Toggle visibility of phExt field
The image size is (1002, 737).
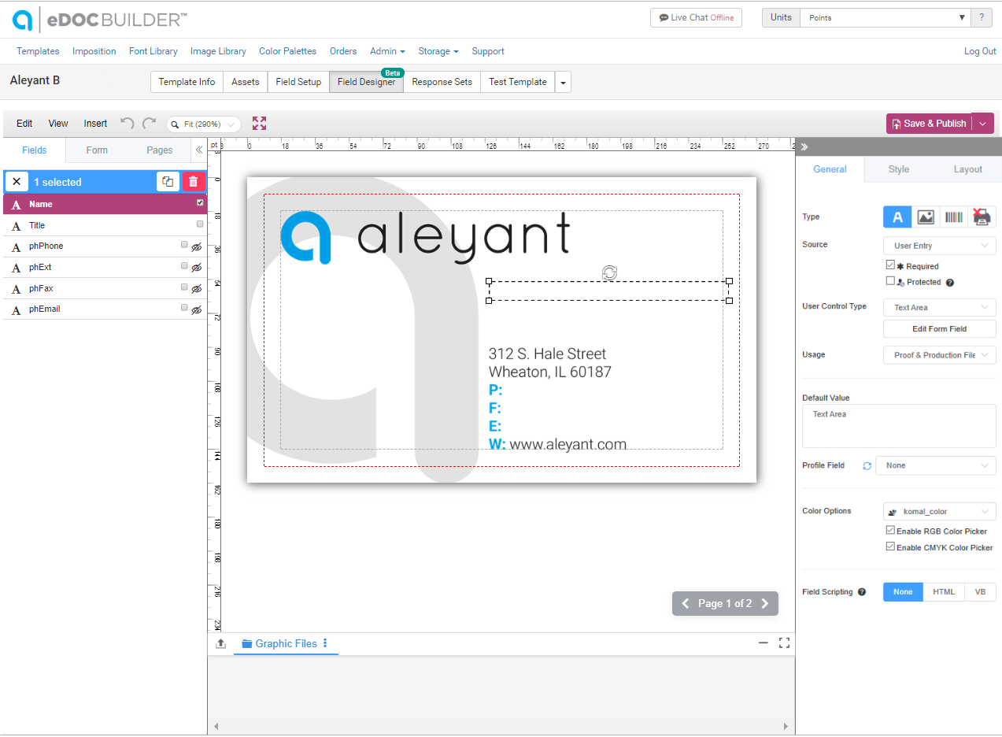(x=197, y=268)
